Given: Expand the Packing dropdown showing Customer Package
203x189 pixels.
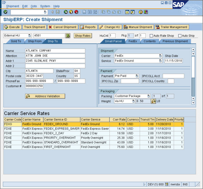Looking at the screenshot, I should click(149, 96).
